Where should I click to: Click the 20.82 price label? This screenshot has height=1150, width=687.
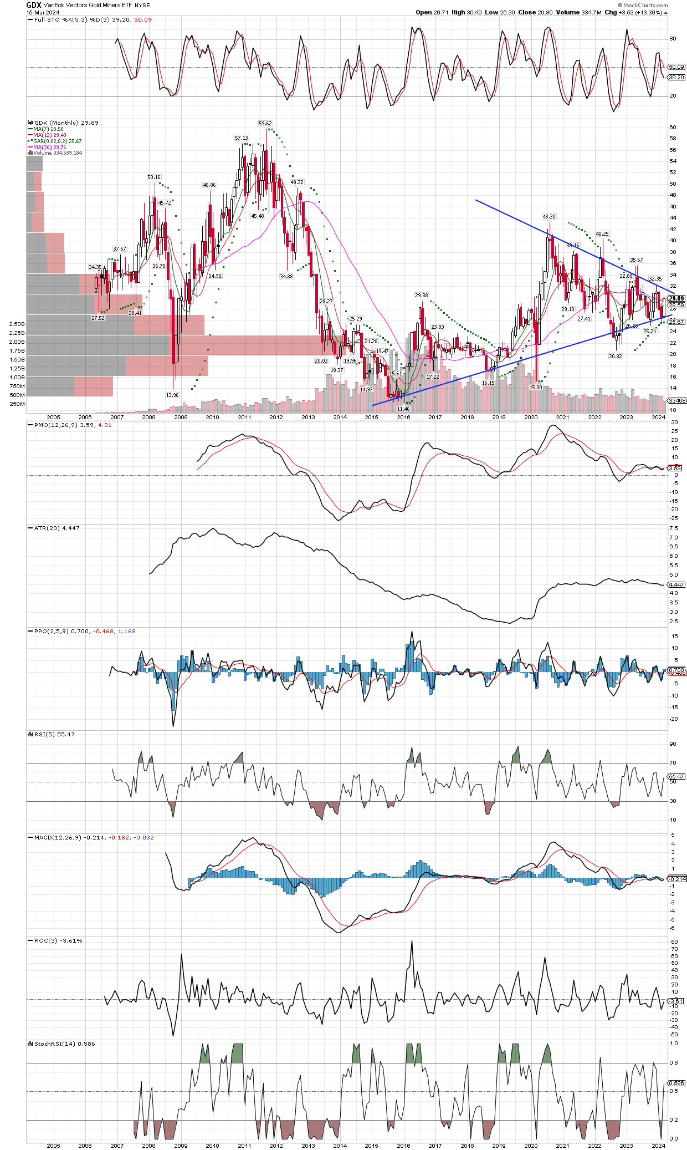616,357
